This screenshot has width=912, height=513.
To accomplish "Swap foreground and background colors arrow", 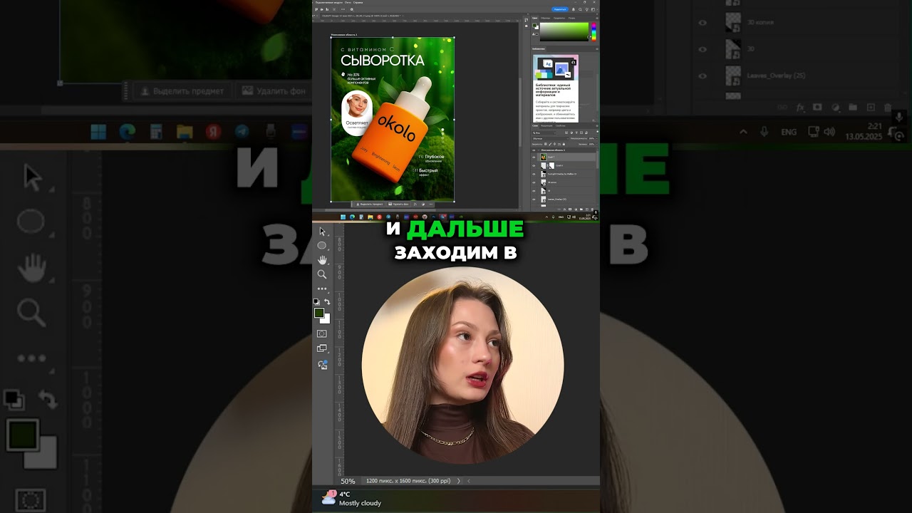I will pos(327,302).
